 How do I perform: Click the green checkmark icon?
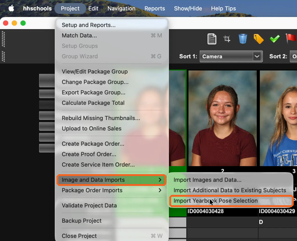275,39
